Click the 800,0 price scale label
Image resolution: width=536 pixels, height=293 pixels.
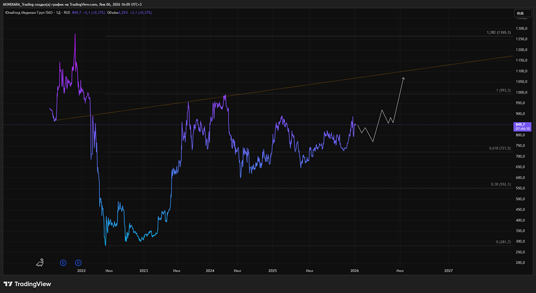522,135
